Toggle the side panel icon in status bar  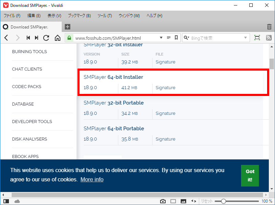(6, 201)
